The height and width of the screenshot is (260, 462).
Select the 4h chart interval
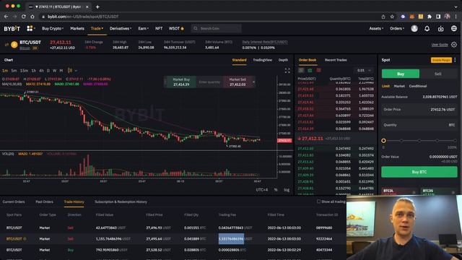tap(41, 71)
